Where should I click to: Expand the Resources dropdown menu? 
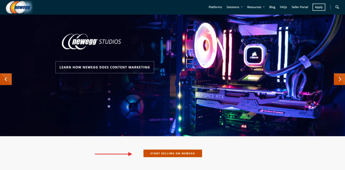pos(256,7)
